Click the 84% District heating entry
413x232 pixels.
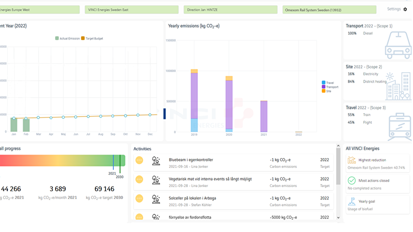point(367,82)
